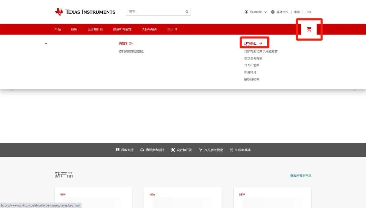Select the 支持与培训 menu item
This screenshot has height=208, width=366.
point(150,29)
